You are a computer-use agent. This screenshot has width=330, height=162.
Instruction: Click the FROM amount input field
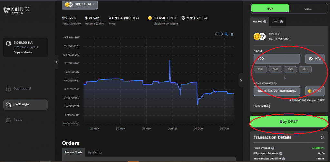pyautogui.click(x=277, y=59)
